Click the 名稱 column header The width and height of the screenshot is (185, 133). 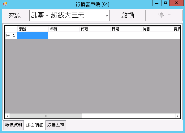64,29
